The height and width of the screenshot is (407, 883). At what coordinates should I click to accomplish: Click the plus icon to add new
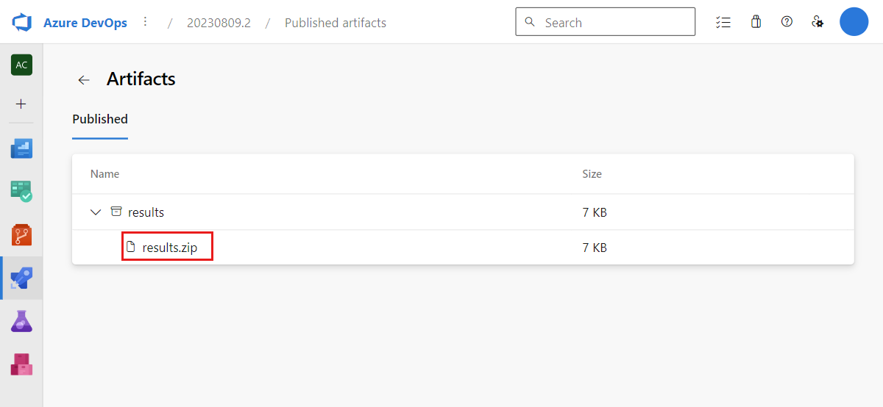pos(21,104)
